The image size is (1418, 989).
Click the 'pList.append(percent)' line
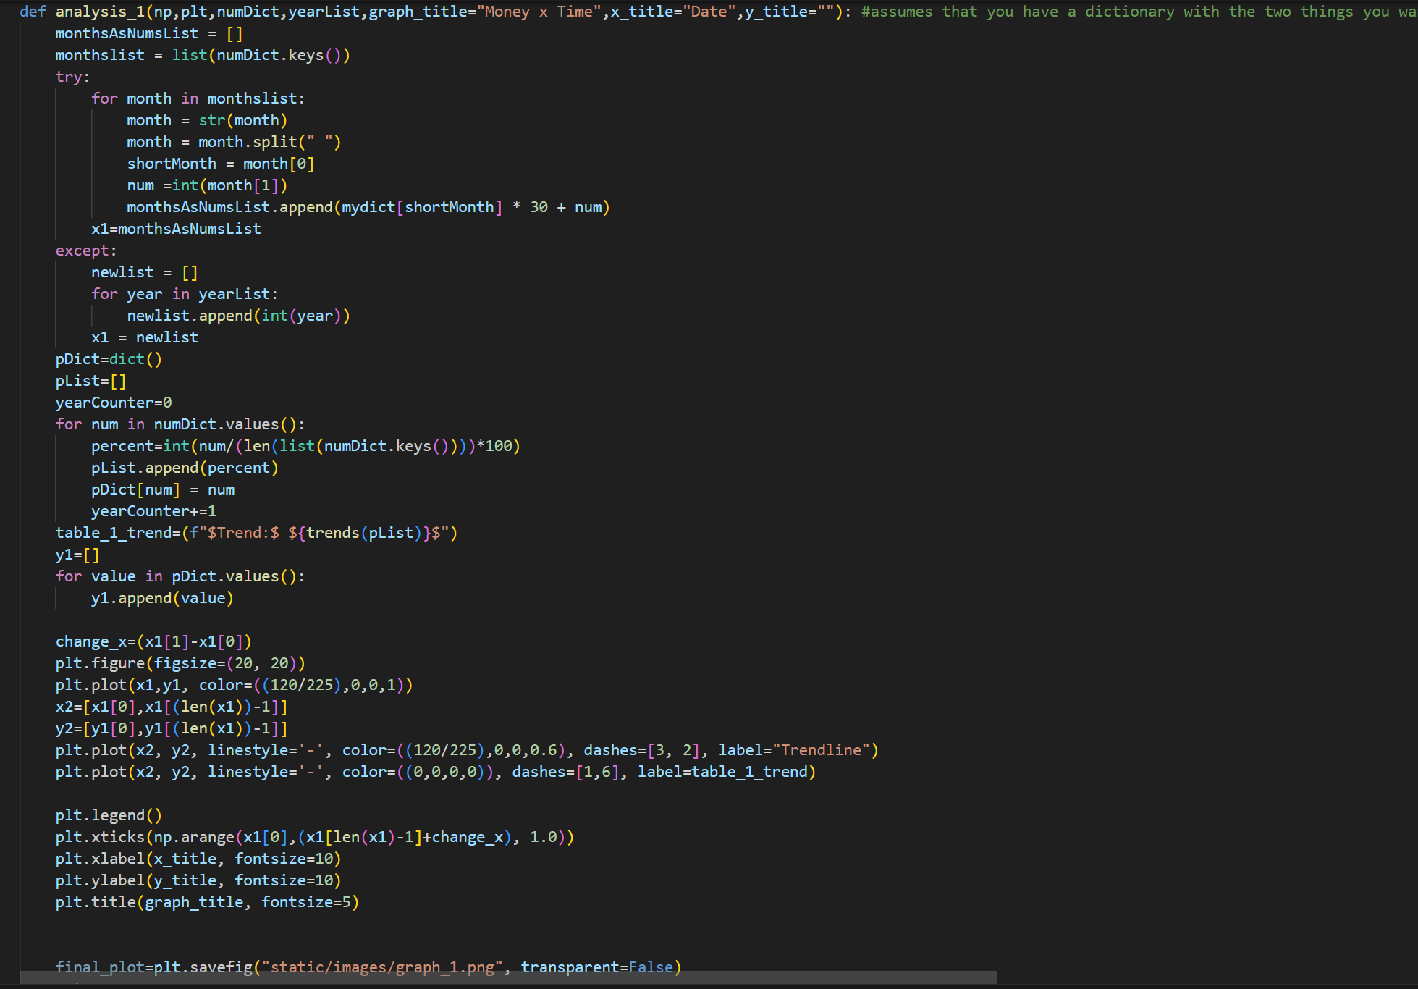(x=185, y=468)
